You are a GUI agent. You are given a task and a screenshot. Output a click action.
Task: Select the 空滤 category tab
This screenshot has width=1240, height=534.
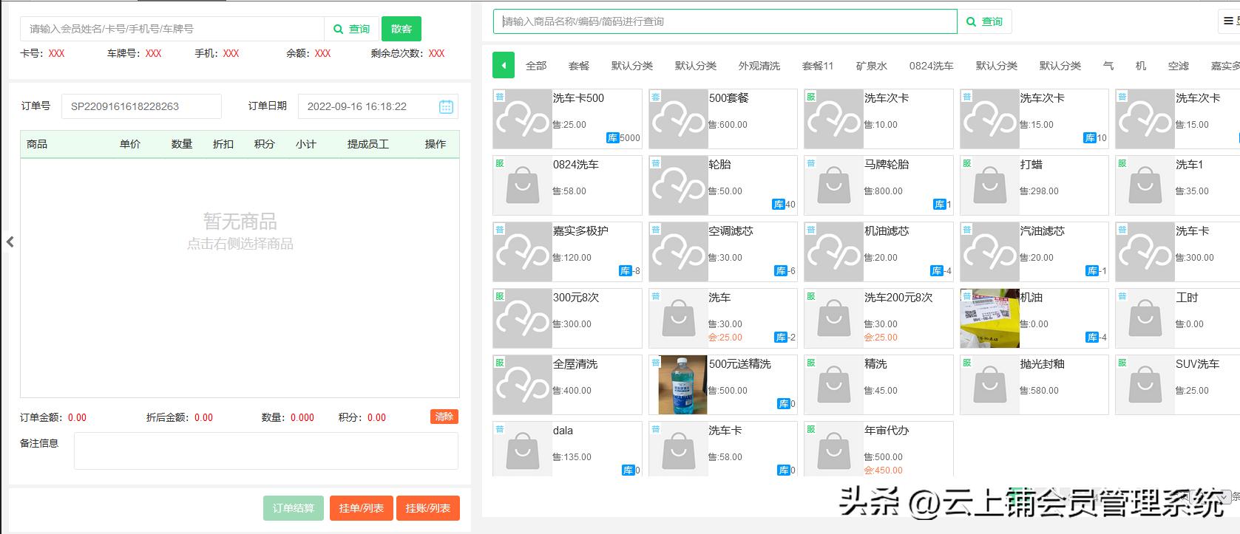[x=1179, y=66]
